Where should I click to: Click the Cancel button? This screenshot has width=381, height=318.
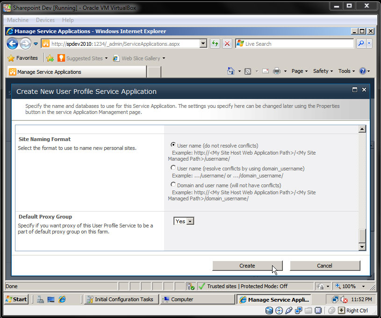tap(325, 266)
